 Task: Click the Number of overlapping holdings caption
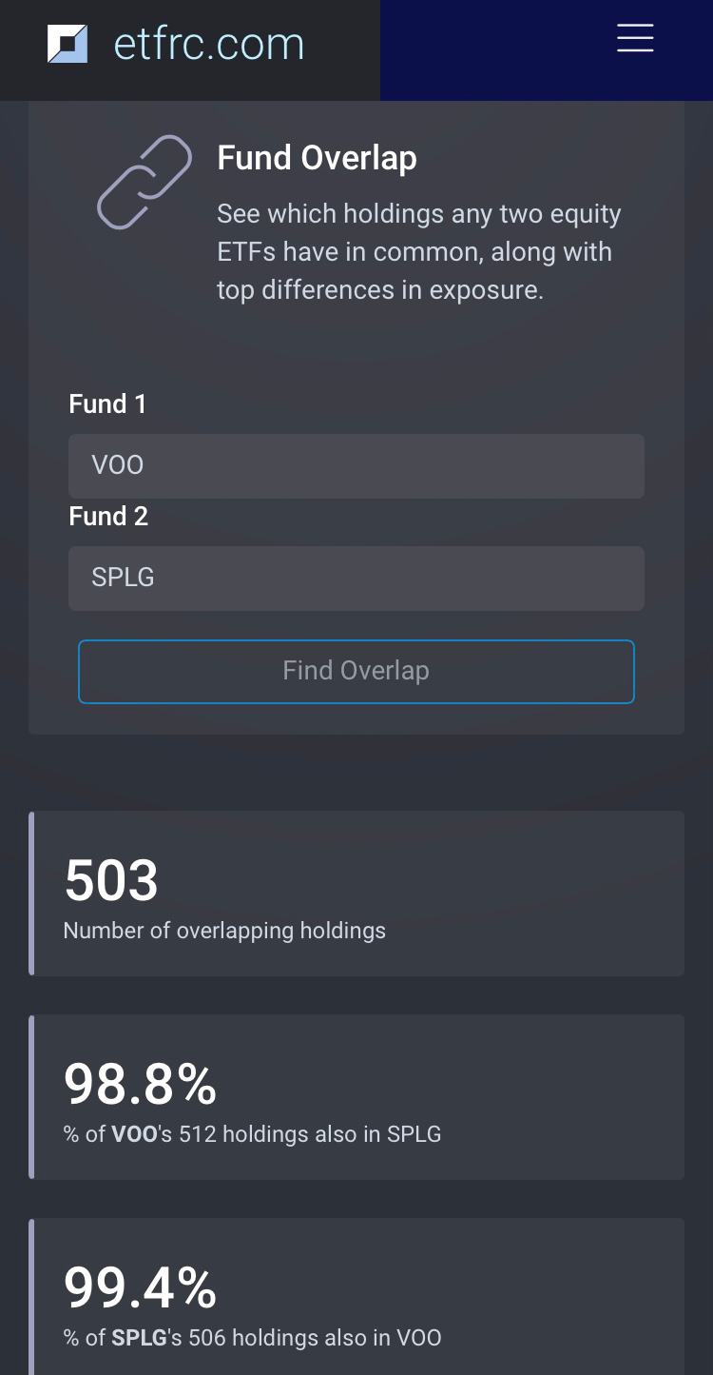point(224,931)
